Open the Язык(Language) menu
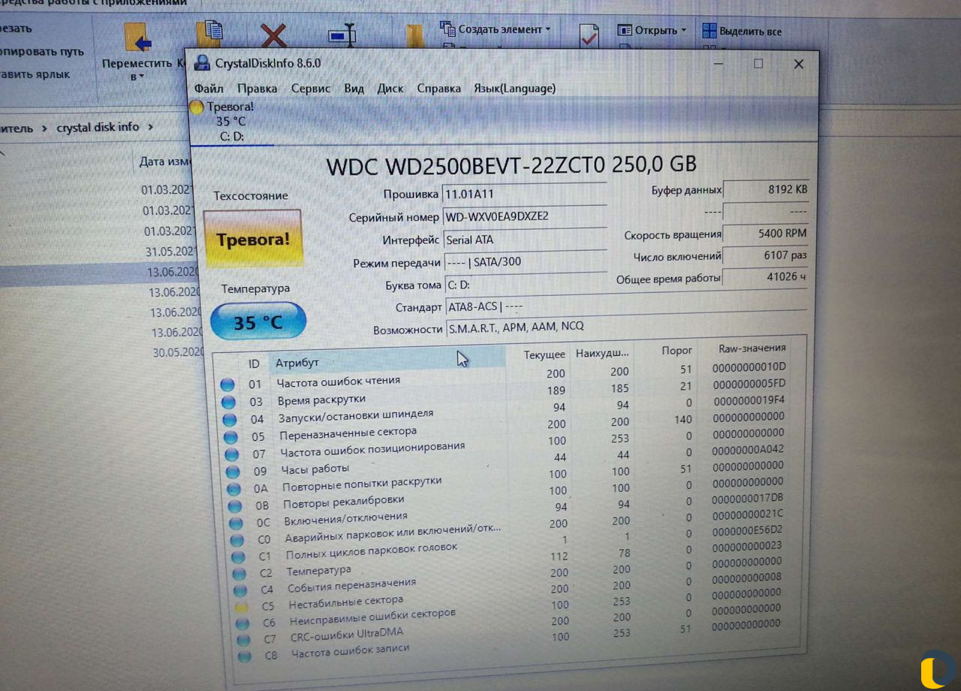Image resolution: width=961 pixels, height=691 pixels. click(x=514, y=88)
